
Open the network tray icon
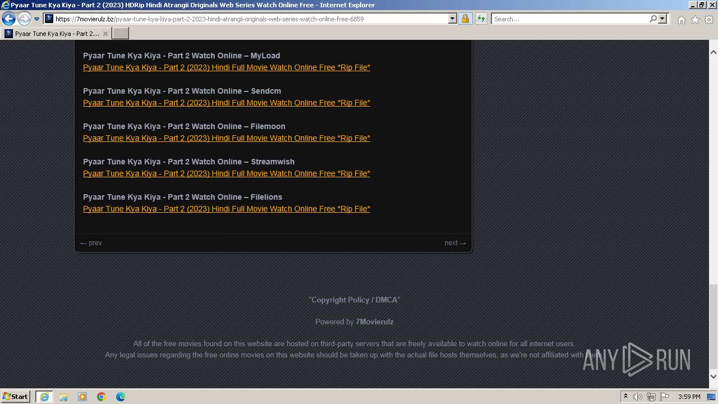click(651, 397)
